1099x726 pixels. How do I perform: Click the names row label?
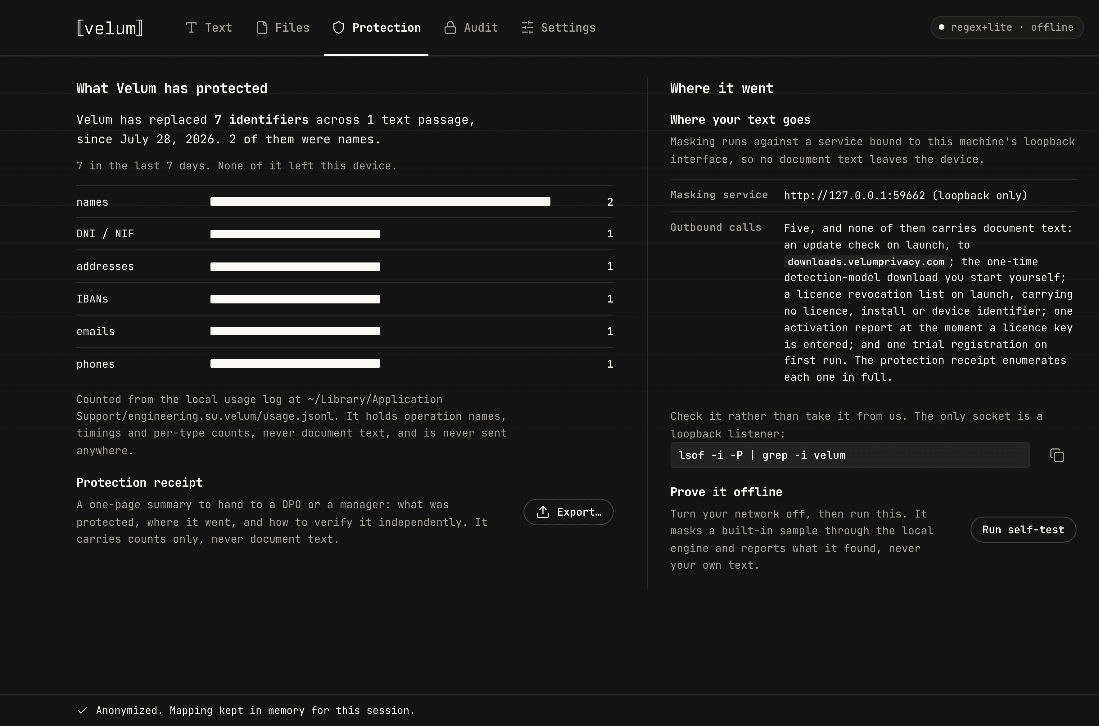click(92, 202)
